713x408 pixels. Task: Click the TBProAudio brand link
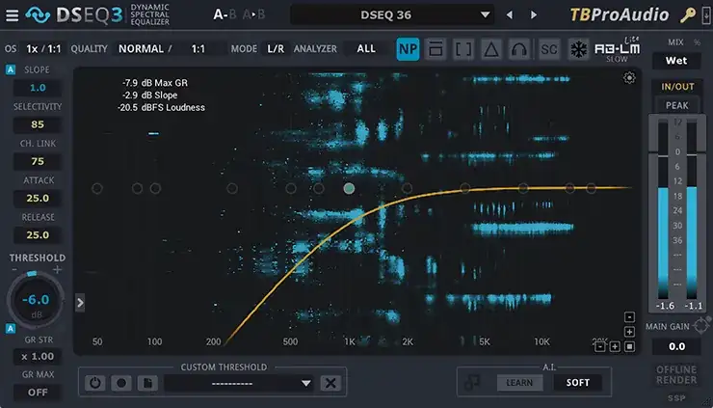coord(620,15)
